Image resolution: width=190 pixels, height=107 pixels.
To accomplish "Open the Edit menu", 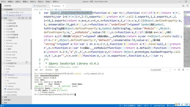I will pos(11,1).
